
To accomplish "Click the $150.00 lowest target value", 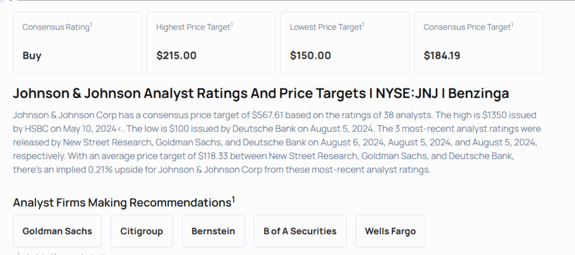I will coord(311,55).
